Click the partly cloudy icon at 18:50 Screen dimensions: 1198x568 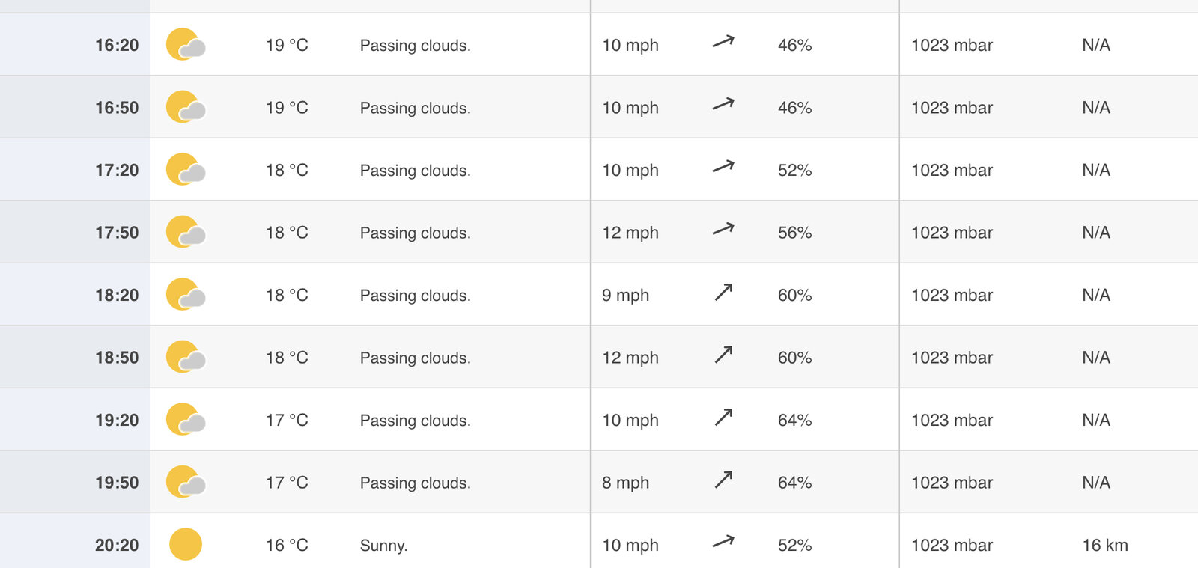click(x=185, y=357)
